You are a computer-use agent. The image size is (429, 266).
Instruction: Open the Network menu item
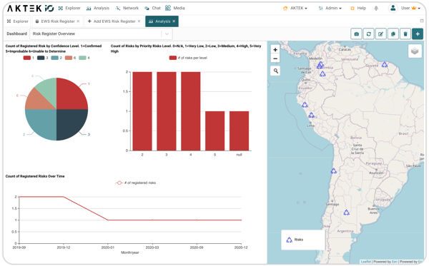(x=127, y=8)
